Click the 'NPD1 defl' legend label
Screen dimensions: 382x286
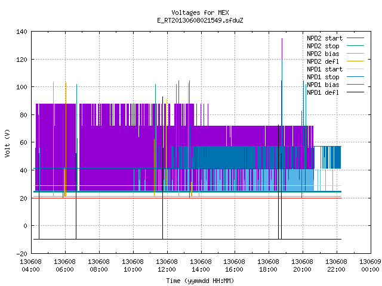pyautogui.click(x=323, y=93)
